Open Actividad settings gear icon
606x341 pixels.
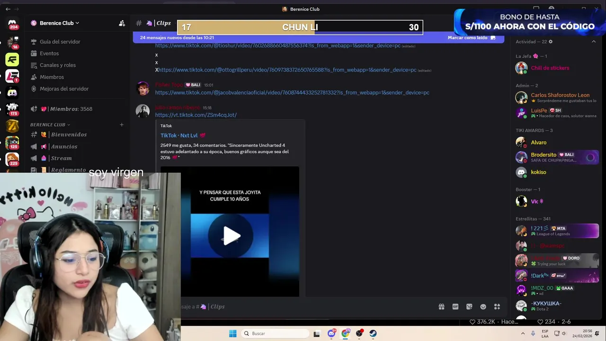click(551, 42)
